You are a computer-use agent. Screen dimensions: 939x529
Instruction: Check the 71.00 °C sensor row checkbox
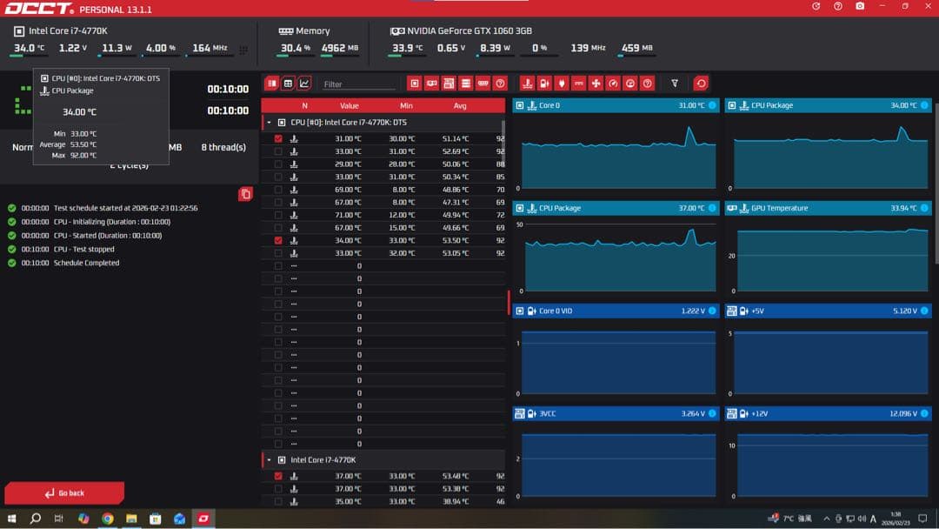click(x=278, y=215)
